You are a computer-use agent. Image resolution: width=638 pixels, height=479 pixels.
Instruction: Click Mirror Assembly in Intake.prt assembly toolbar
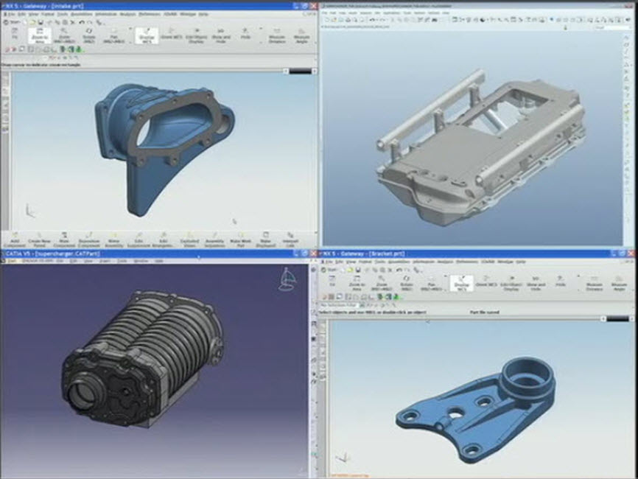pos(114,240)
